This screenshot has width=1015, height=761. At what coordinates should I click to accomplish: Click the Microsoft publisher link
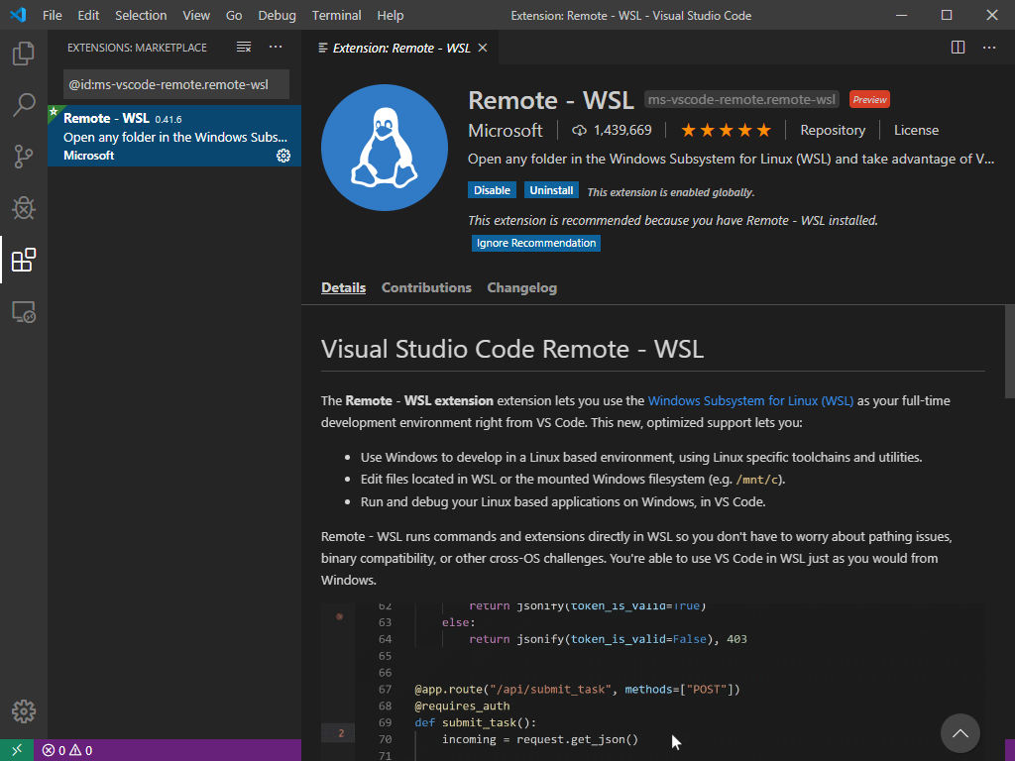pos(505,130)
